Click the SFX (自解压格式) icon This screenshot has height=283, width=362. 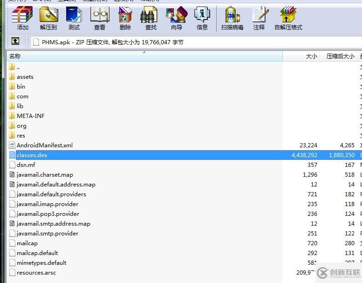pos(288,18)
